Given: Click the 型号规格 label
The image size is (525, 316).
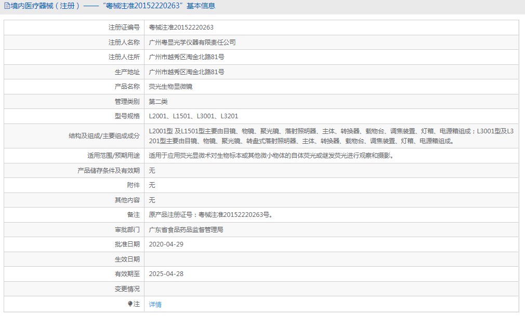Looking at the screenshot, I should coord(127,116).
